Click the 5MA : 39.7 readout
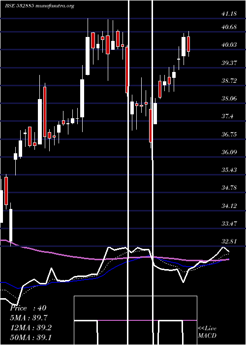This screenshot has height=345, width=246. coord(29,318)
